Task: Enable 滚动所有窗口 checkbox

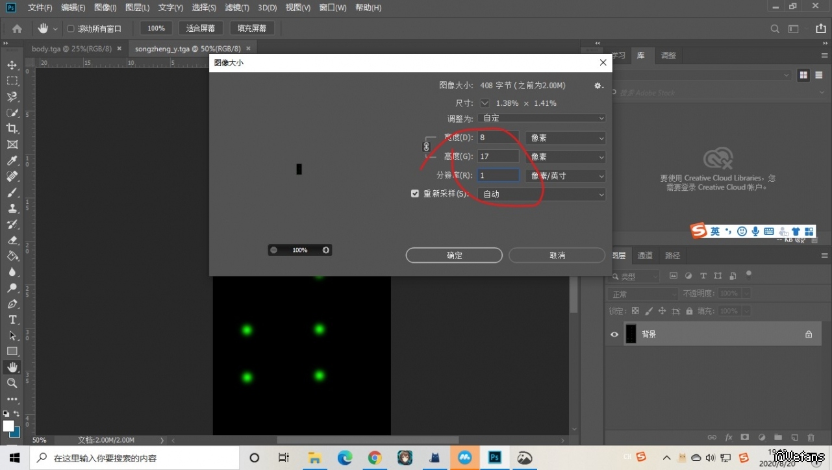Action: pos(71,29)
